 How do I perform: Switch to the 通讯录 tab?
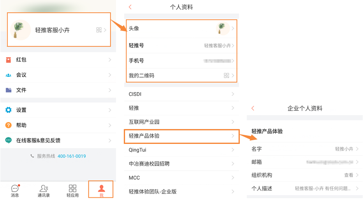(x=44, y=191)
